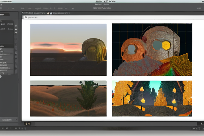Click the grey circle icon in the document header

click(26, 17)
